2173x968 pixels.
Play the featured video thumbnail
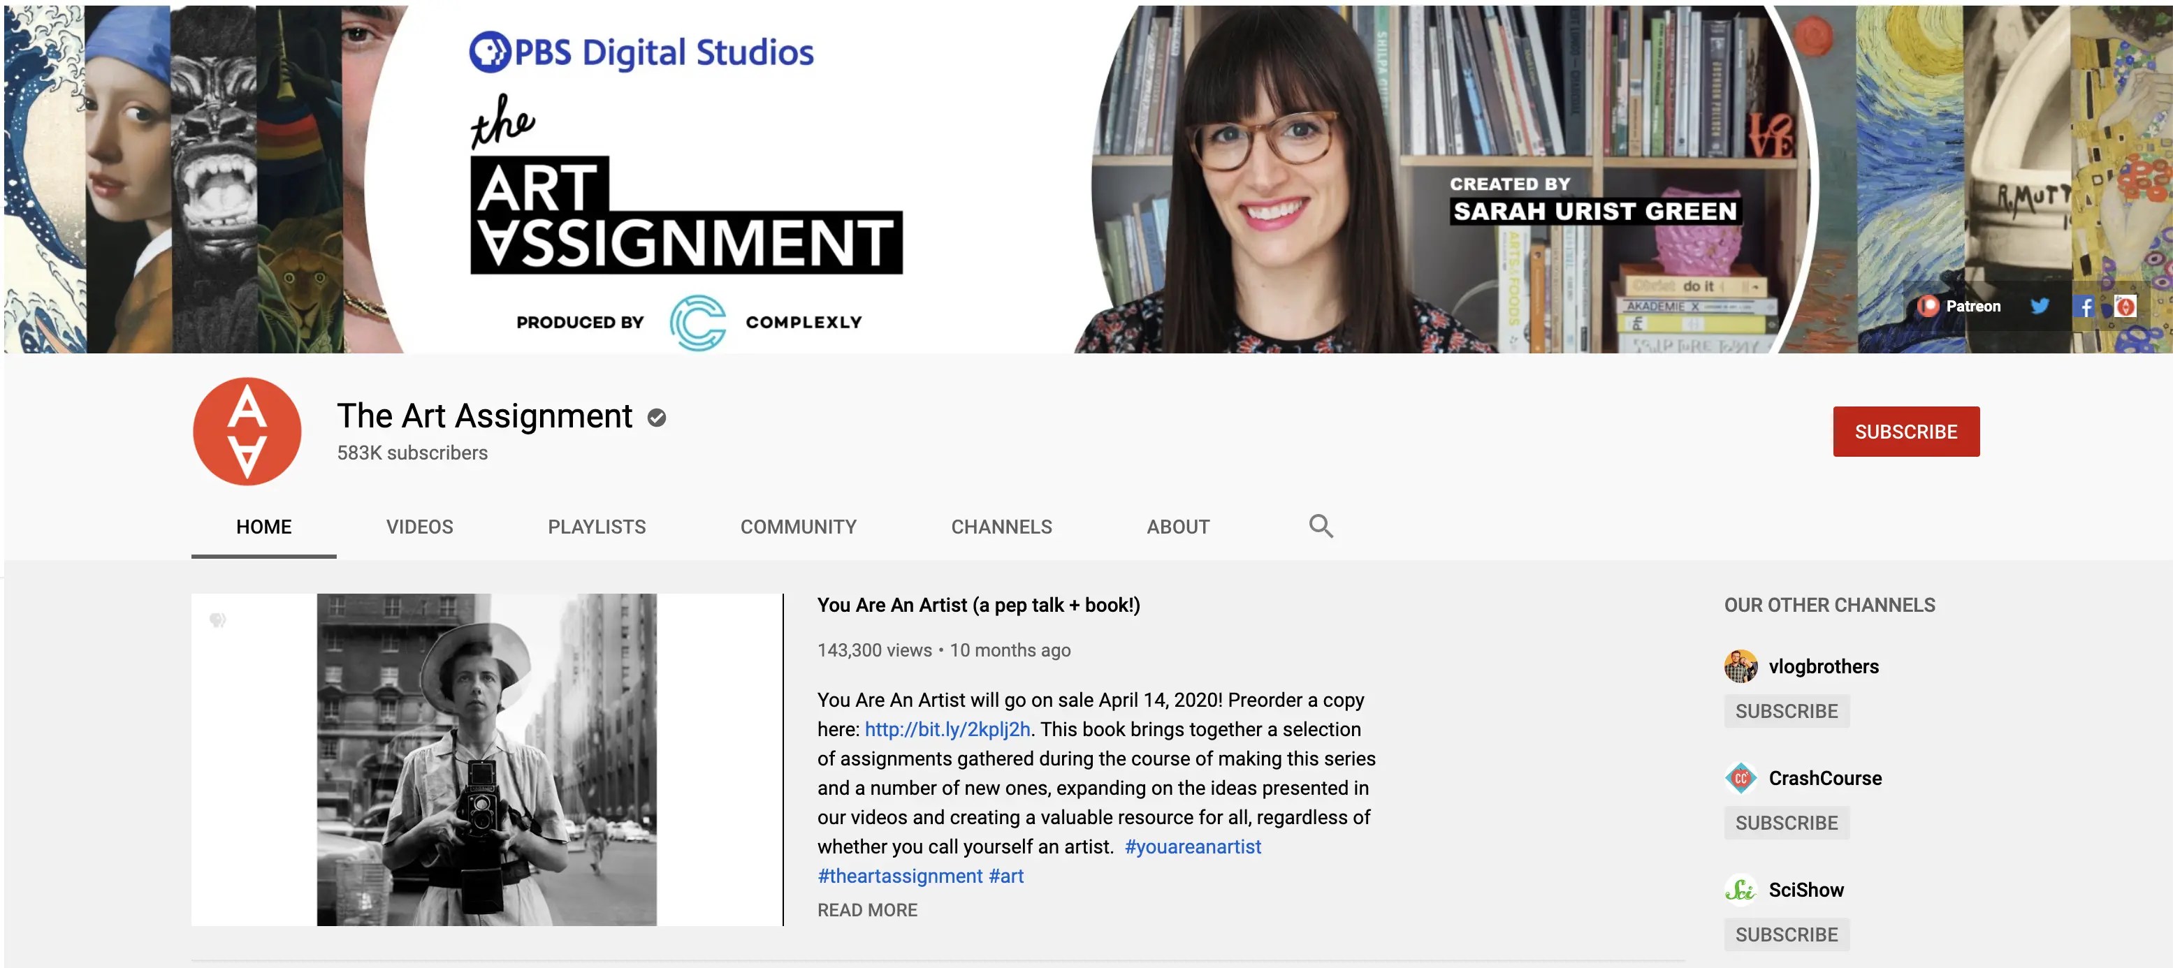487,759
